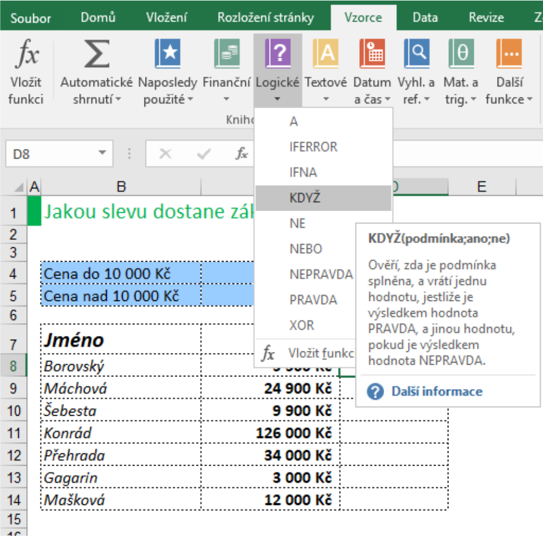Open the Finanční functions icon
This screenshot has height=536, width=543.
coord(226,54)
